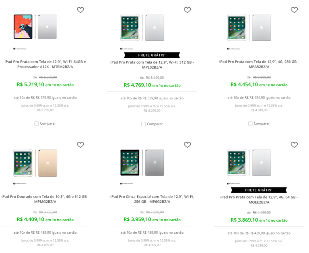This screenshot has width=309, height=253.
Task: Click heart icon on iPad Pro MPL02BZ/A
Action: (x=187, y=10)
